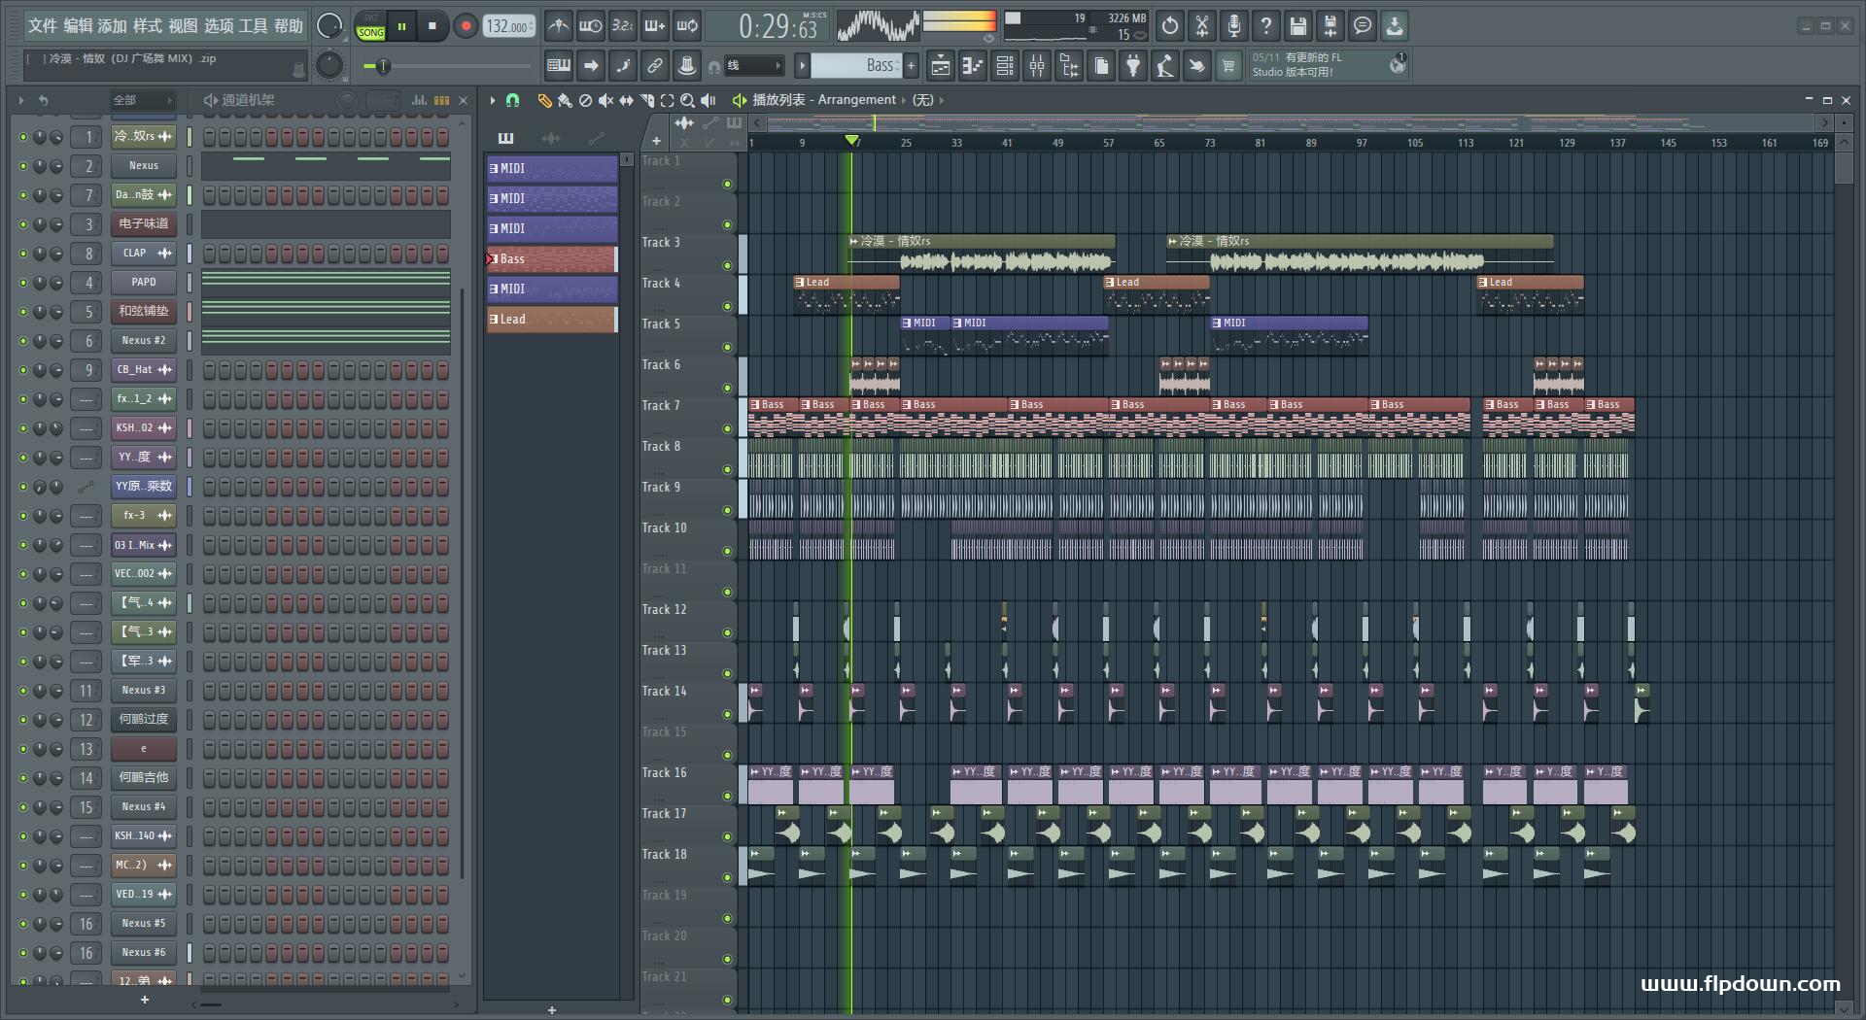
Task: Expand the pattern menu arrow left of Bass
Action: (x=802, y=66)
